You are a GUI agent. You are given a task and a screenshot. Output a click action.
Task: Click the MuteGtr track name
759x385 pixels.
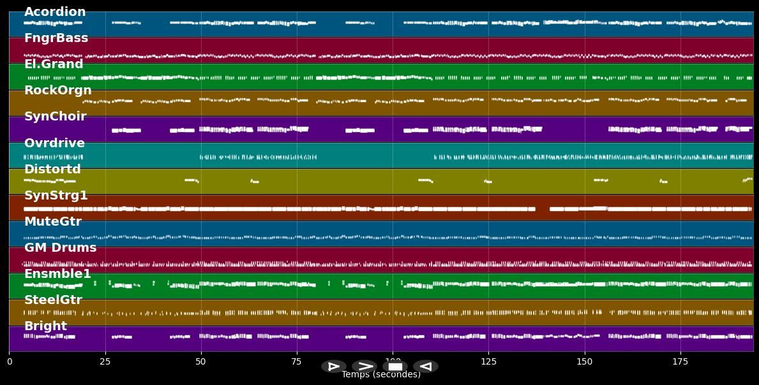pos(53,222)
